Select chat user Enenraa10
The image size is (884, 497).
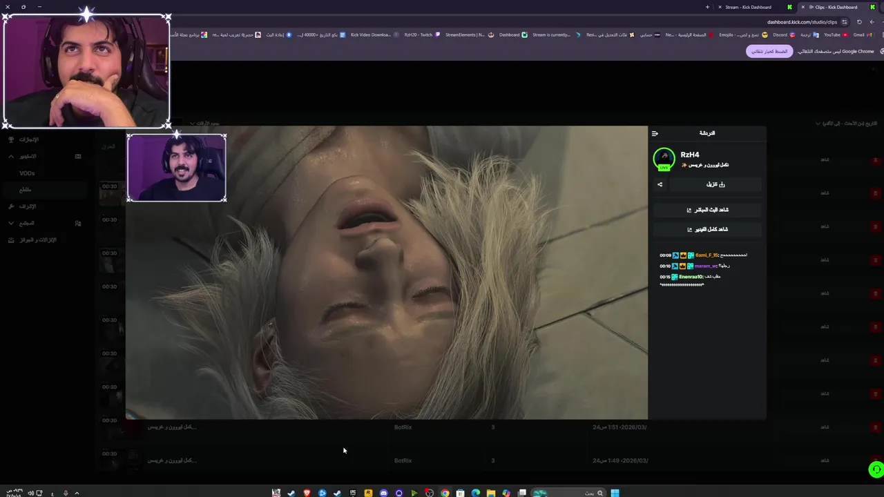tap(691, 277)
